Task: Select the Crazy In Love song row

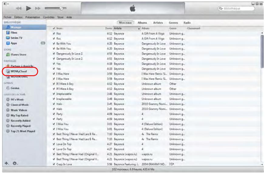Action: [154, 164]
